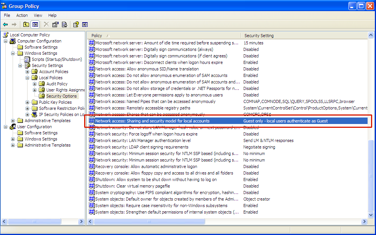Click icon beside Shutdown: Clear virtual memory pagefile
The width and height of the screenshot is (376, 235).
pos(91,186)
